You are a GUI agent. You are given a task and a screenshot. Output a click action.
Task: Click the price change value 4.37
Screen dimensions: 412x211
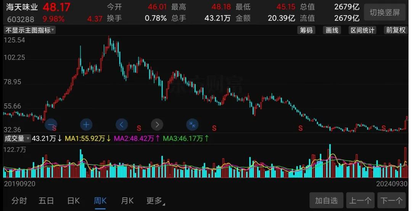[x=95, y=19]
